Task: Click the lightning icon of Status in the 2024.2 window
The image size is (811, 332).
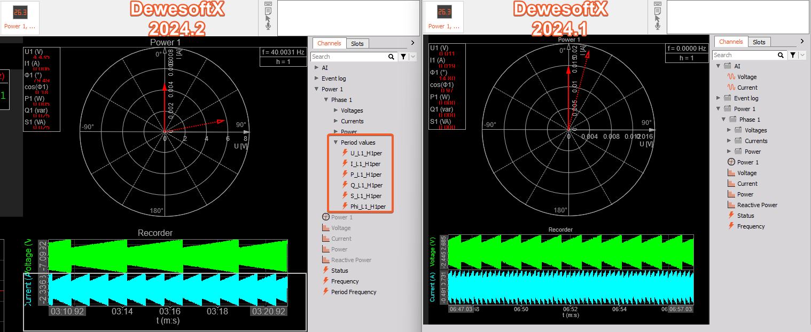Action: [x=326, y=270]
